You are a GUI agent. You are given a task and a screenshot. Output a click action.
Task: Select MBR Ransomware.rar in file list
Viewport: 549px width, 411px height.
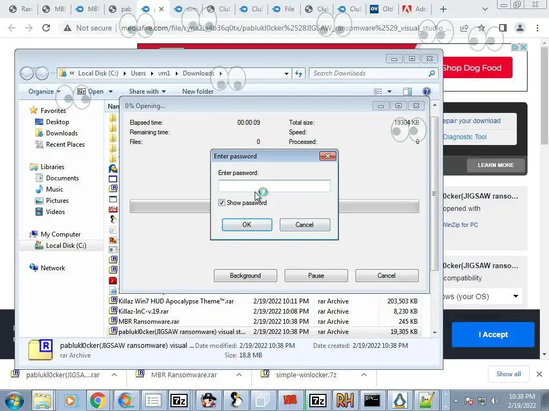pos(149,322)
